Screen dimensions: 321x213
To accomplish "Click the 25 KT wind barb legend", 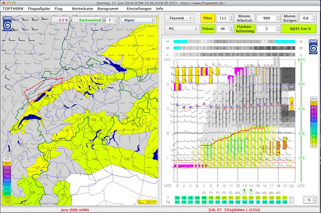I will point(147,202).
